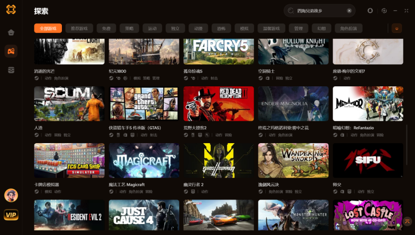This screenshot has height=235, width=415.
Task: Open the Grand Theft Auto V cover
Action: [144, 104]
